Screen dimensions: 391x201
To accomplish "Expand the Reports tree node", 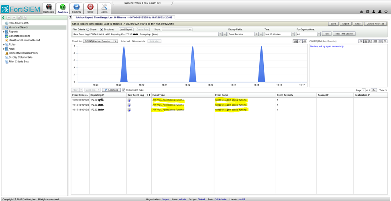I will 4,32.
